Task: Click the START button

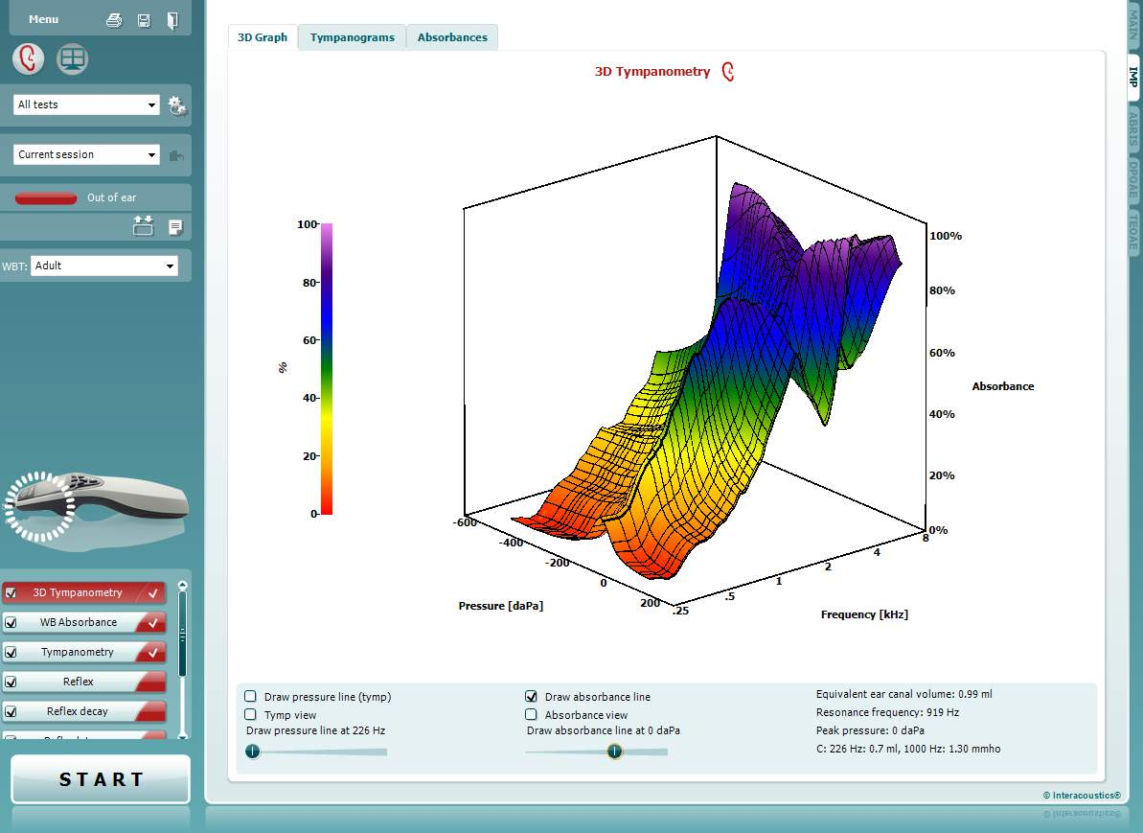Action: (101, 779)
